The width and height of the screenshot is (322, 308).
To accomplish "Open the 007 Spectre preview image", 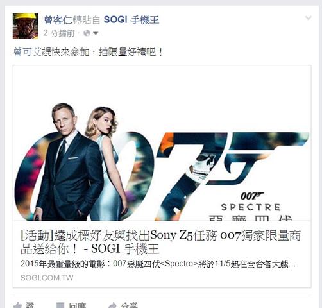I will point(162,143).
